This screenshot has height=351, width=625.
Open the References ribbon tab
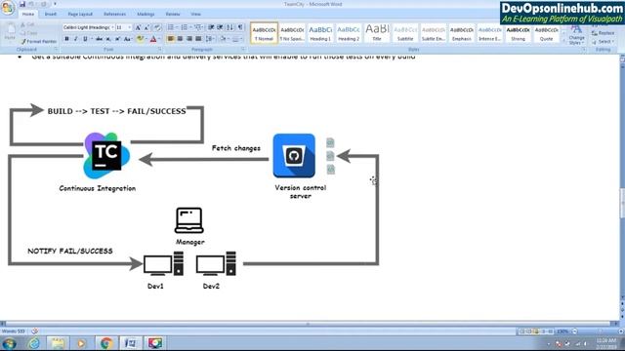115,14
